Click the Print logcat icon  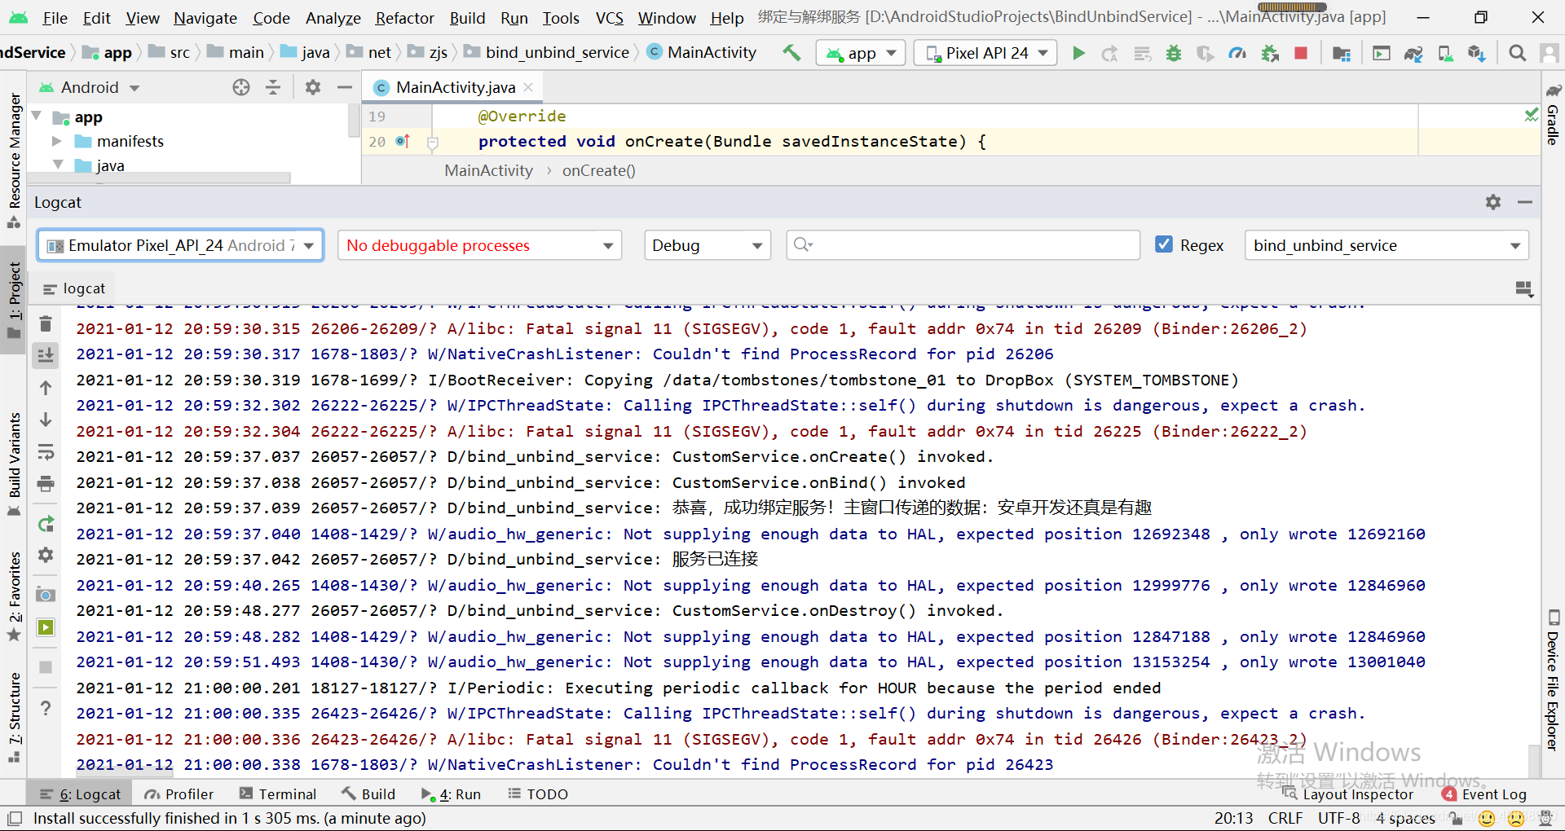46,484
